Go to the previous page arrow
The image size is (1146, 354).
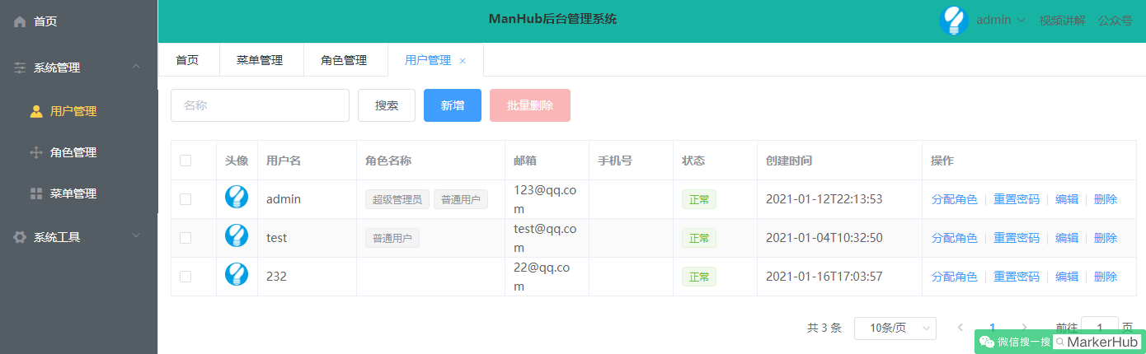pos(960,327)
